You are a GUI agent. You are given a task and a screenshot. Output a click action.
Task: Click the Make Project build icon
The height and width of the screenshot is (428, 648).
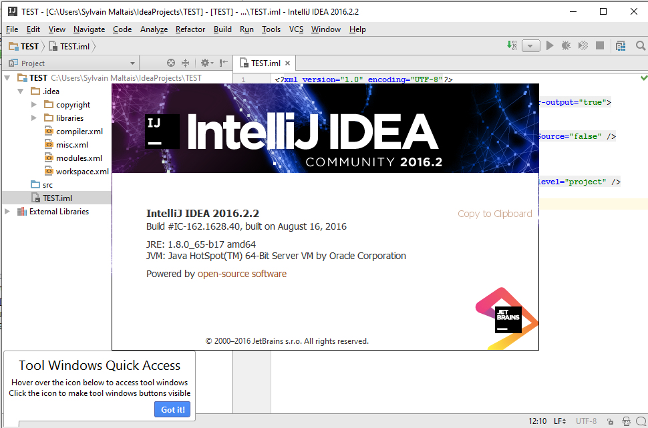point(512,45)
